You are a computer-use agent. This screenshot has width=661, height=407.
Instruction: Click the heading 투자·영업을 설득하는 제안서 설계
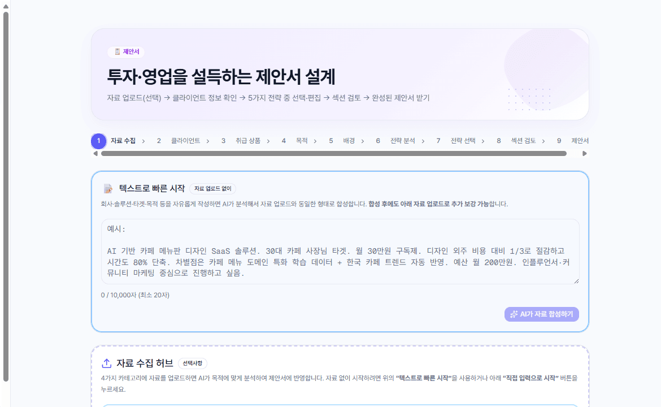(x=221, y=77)
